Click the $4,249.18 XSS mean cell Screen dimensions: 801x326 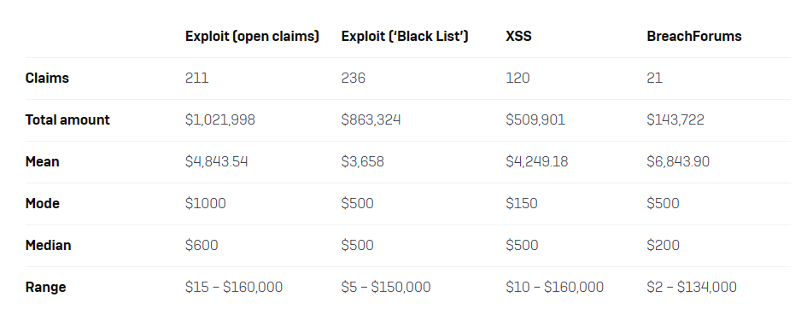(x=537, y=162)
